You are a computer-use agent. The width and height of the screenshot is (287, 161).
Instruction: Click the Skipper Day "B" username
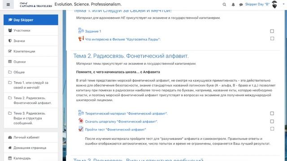(257, 4)
